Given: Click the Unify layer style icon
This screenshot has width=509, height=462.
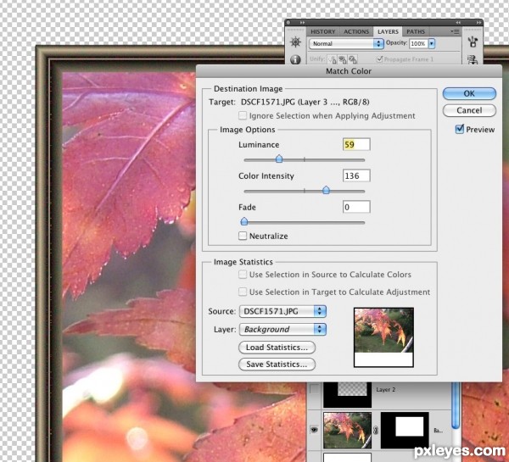Looking at the screenshot, I should pyautogui.click(x=353, y=59).
